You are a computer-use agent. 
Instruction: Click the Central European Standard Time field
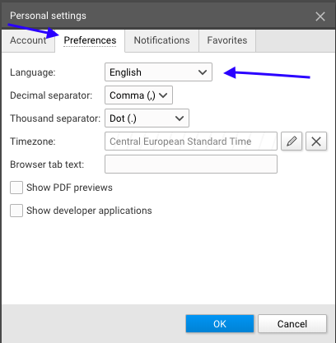click(191, 141)
